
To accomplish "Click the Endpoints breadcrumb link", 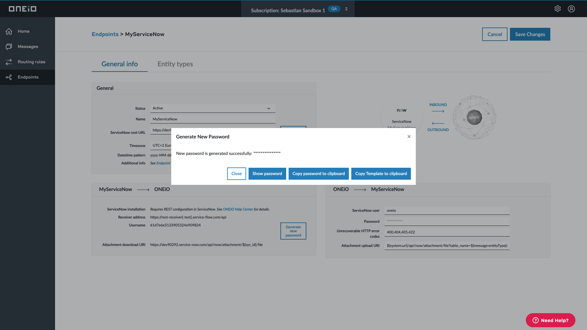I will click(105, 34).
